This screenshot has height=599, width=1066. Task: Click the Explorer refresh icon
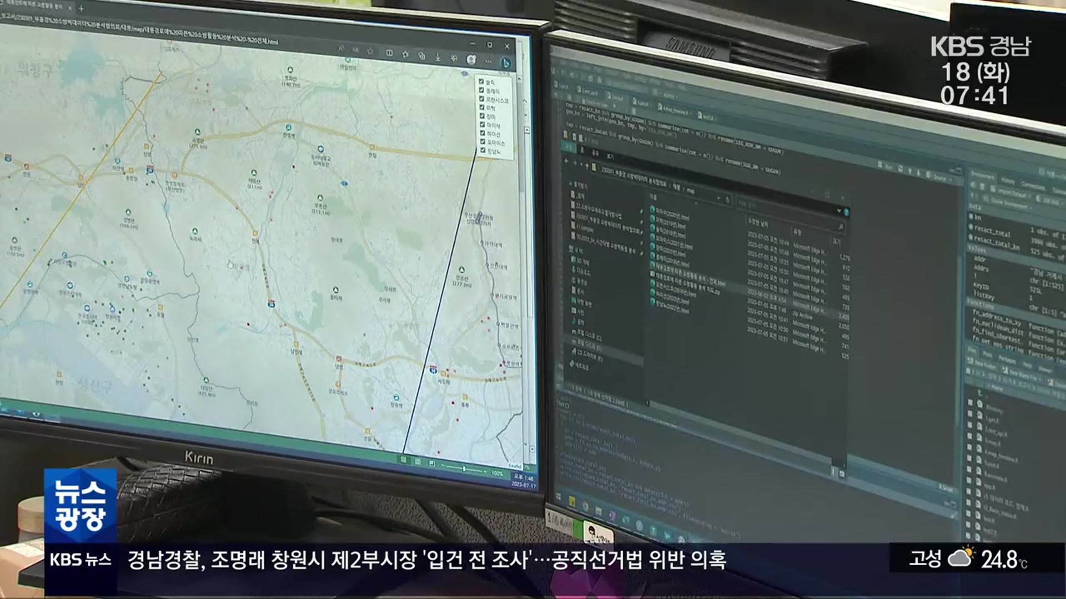(727, 200)
